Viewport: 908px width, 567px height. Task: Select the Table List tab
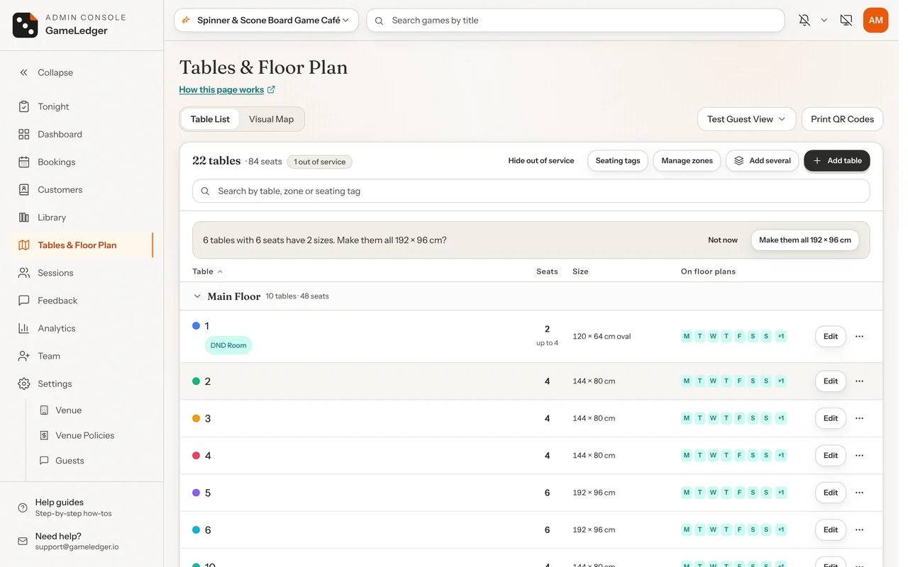pyautogui.click(x=210, y=119)
